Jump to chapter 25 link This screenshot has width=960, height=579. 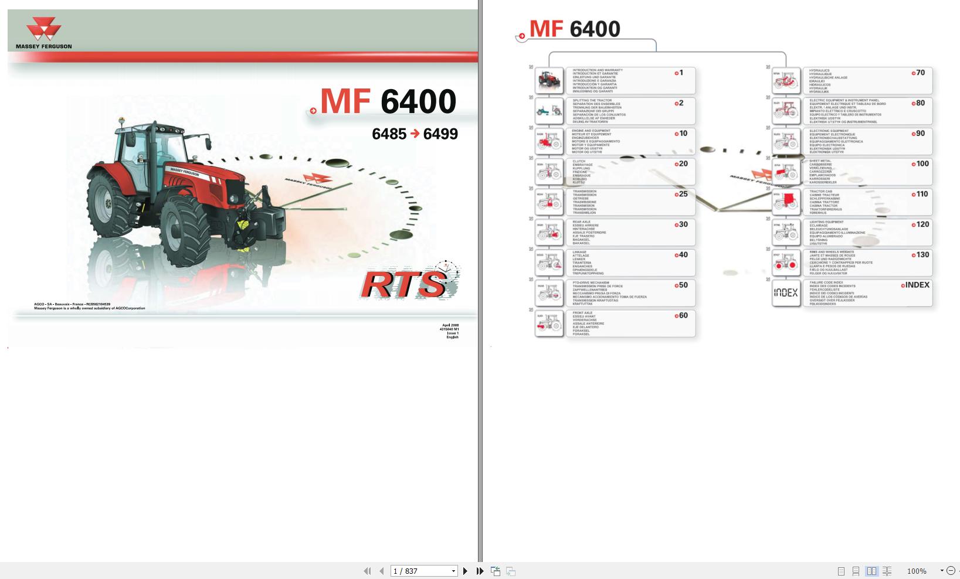(681, 194)
